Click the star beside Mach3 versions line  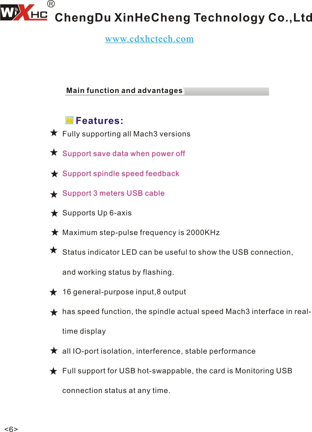click(x=54, y=133)
